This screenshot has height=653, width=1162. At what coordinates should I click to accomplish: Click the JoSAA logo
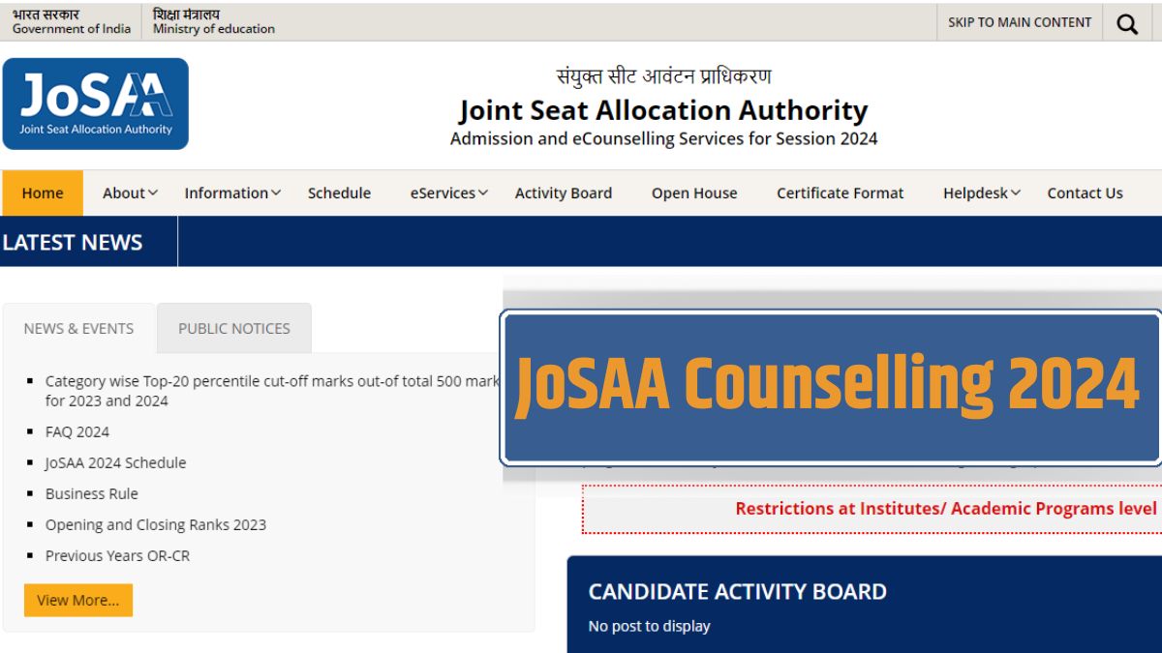(x=95, y=103)
